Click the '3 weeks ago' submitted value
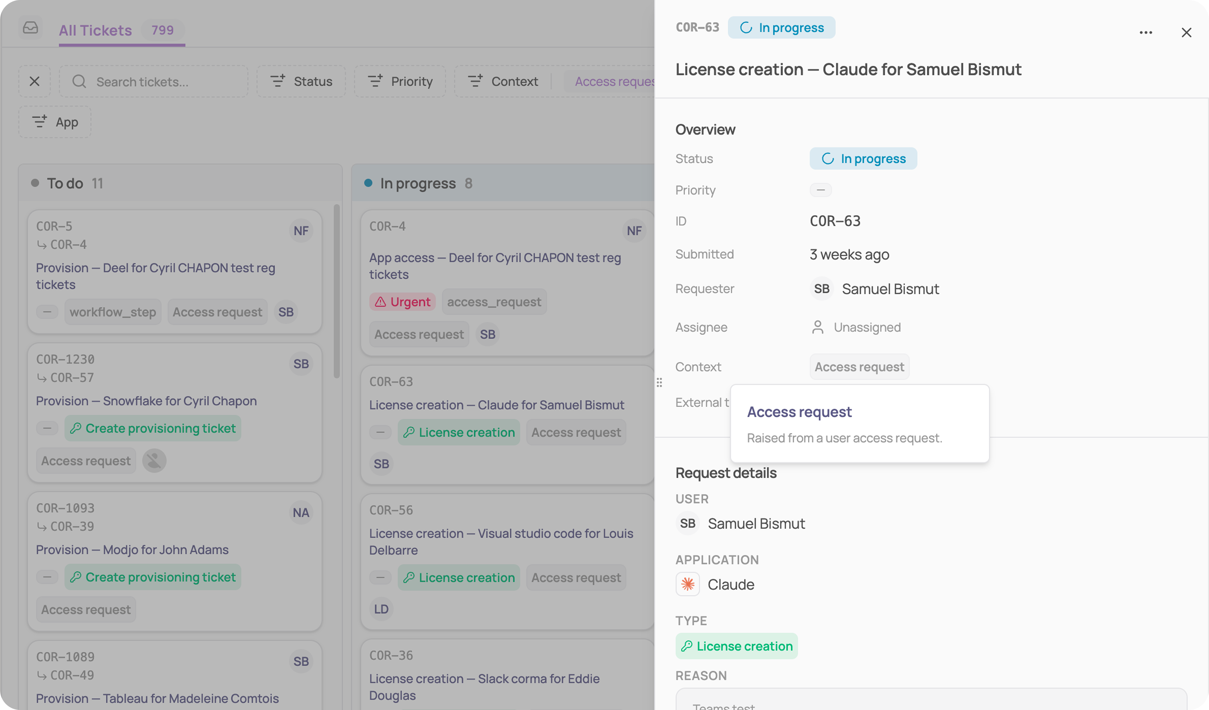The width and height of the screenshot is (1209, 710). [x=849, y=254]
